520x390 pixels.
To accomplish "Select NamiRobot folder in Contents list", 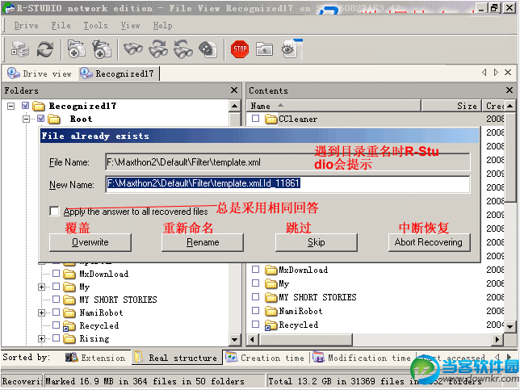I will (300, 311).
